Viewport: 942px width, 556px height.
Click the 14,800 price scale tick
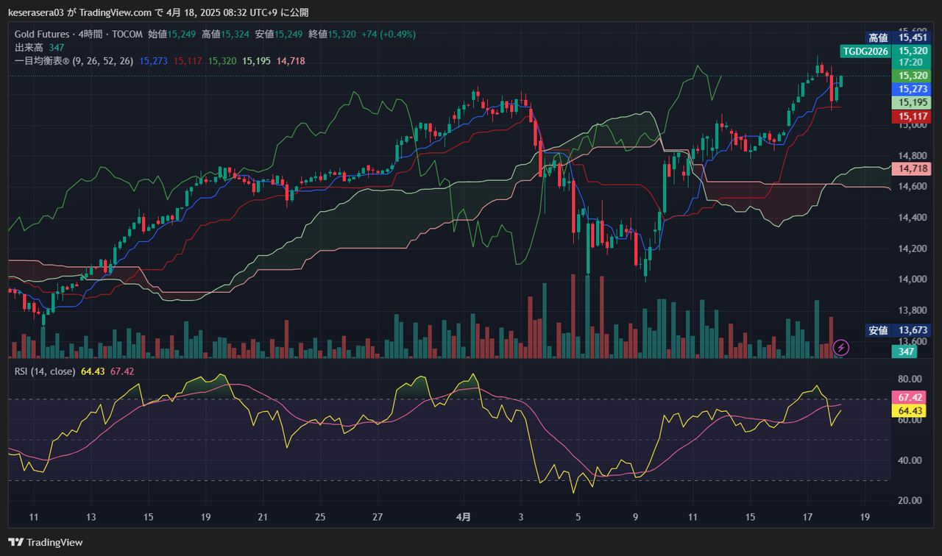913,156
